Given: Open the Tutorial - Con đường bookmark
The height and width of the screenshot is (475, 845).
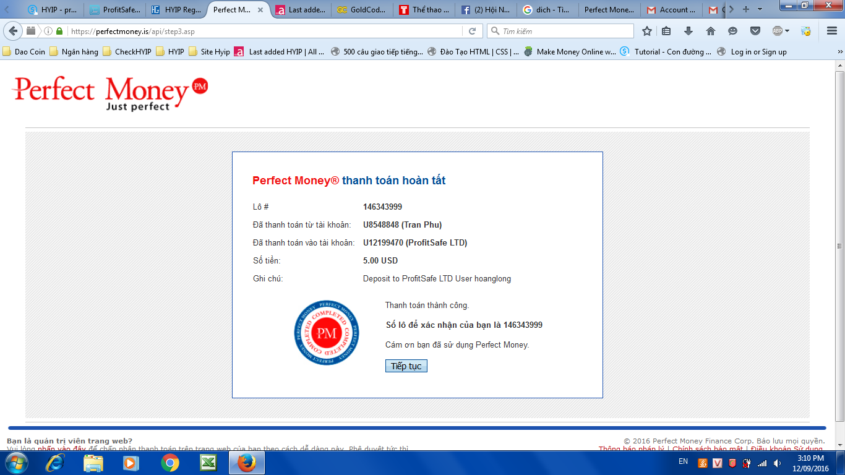Looking at the screenshot, I should pos(666,52).
